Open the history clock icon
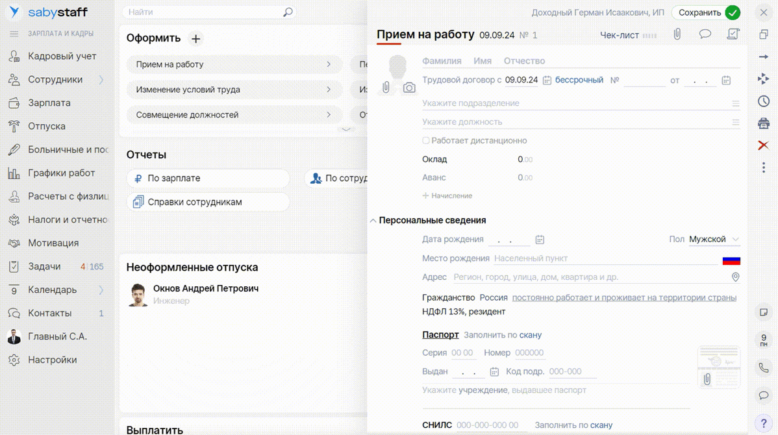 pyautogui.click(x=764, y=101)
